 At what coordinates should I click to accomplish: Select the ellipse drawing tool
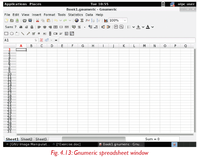12,34
